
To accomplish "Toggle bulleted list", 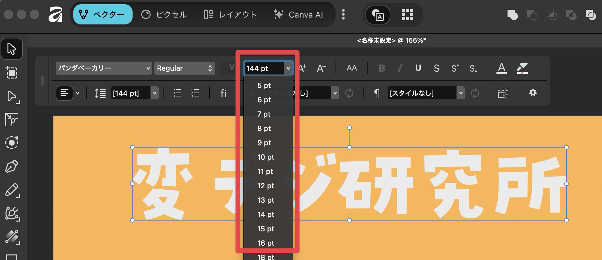I will coord(177,93).
